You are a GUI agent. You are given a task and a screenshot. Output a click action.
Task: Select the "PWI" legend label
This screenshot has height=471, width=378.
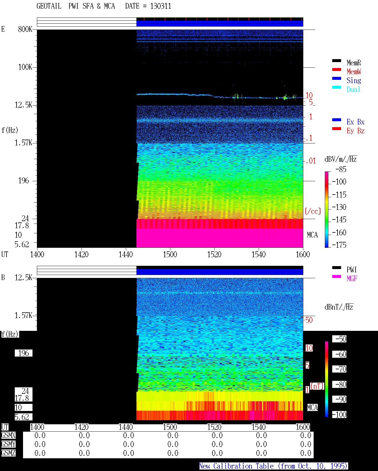[x=352, y=270]
